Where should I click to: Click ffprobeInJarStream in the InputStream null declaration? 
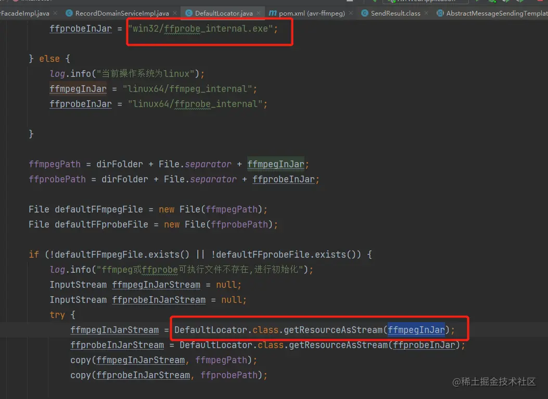tap(159, 300)
